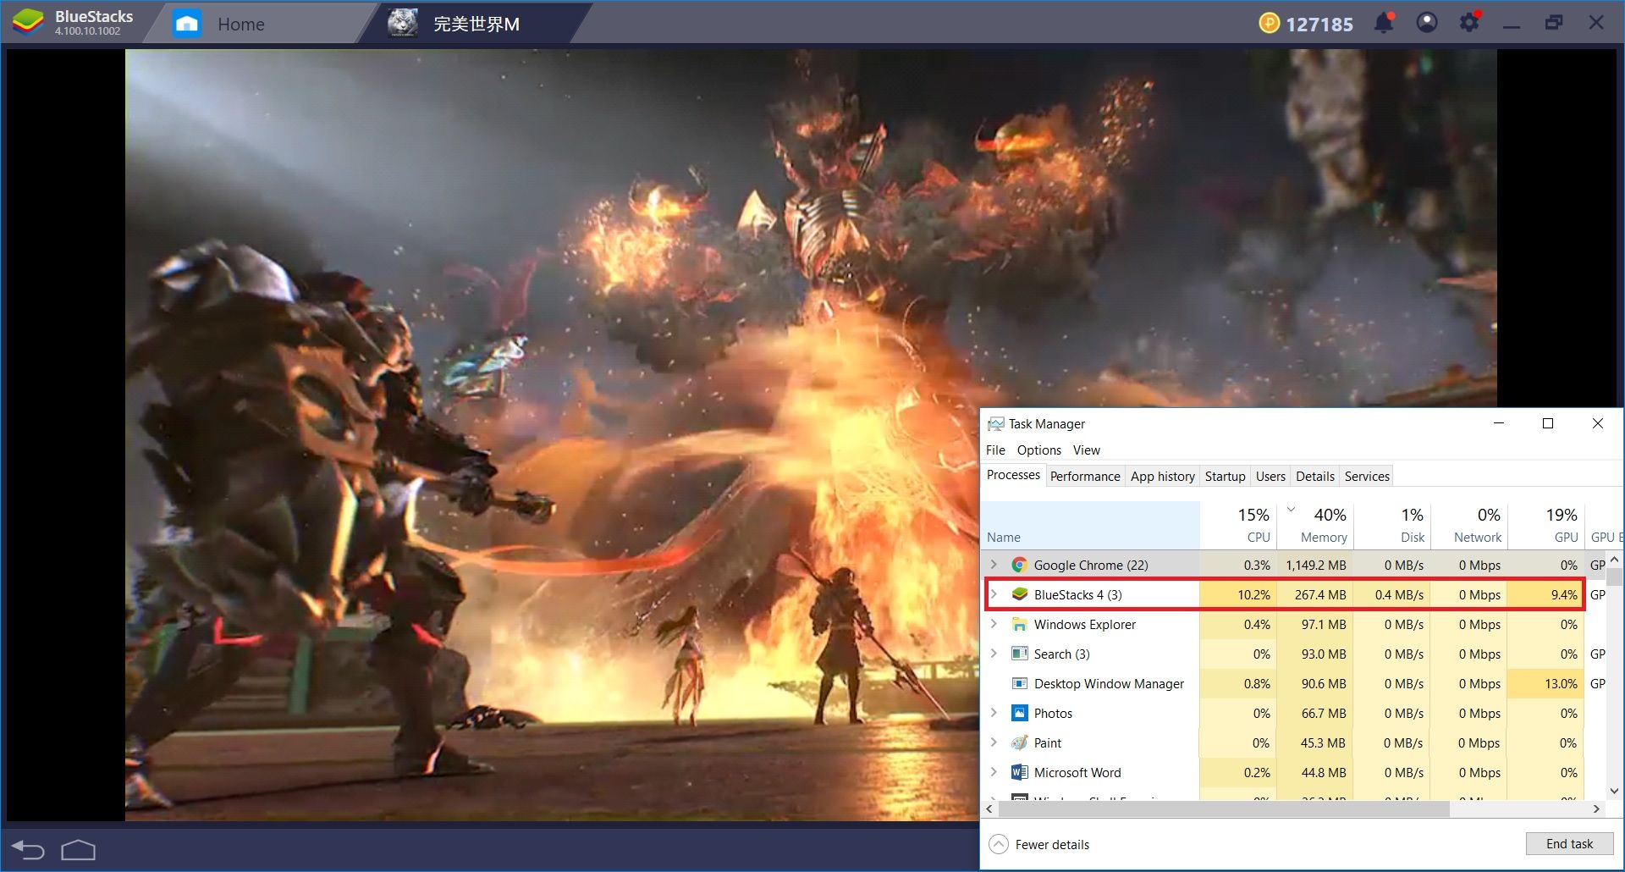Sort processes by Disk column

coord(1392,525)
